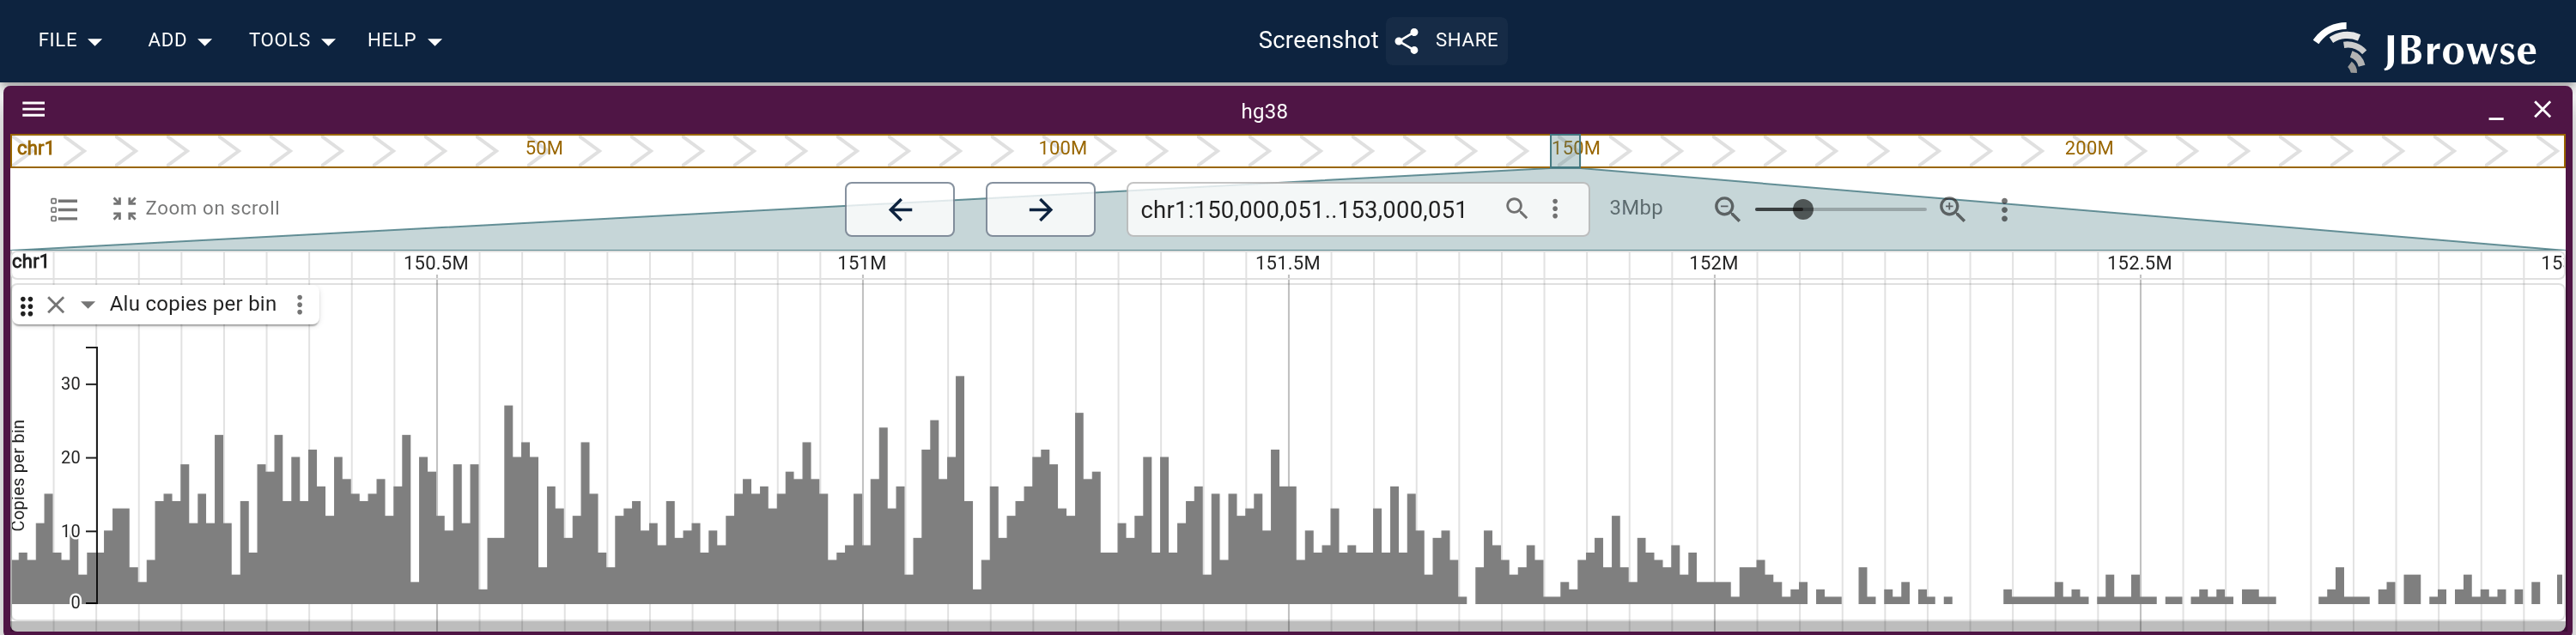
Task: Zoom out with the minus magnifier
Action: coord(1727,209)
